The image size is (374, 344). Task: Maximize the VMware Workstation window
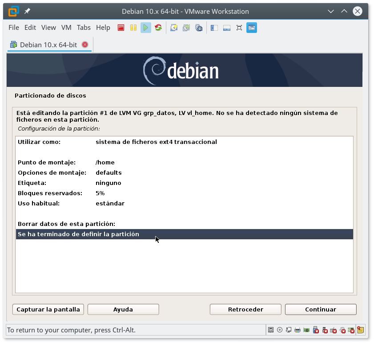tap(344, 11)
